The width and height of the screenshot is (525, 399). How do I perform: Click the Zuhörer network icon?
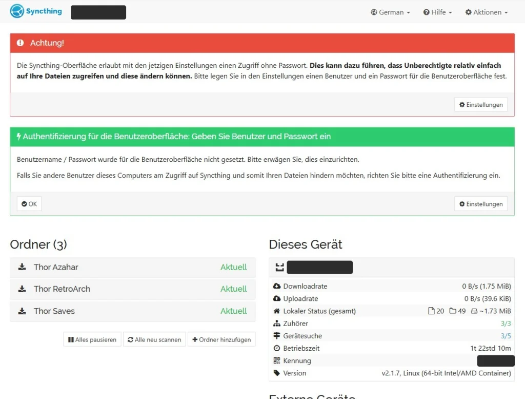[x=276, y=323]
